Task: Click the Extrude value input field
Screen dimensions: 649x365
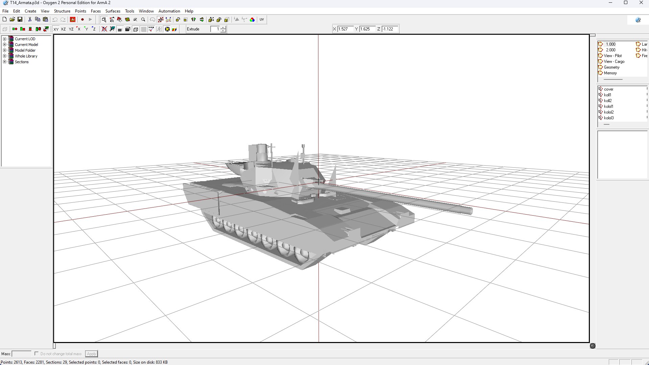Action: (x=215, y=29)
